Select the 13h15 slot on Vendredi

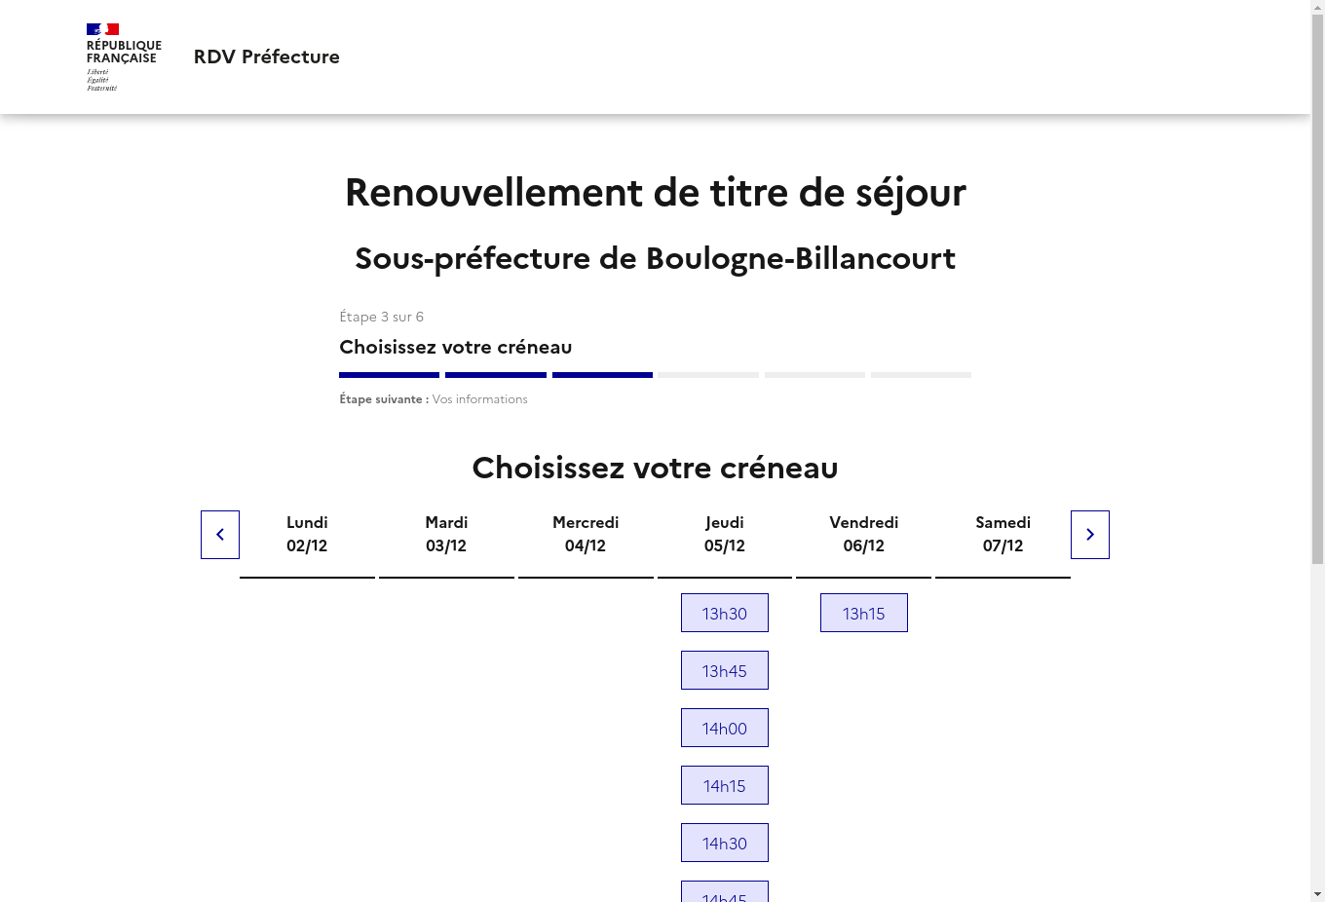[864, 613]
